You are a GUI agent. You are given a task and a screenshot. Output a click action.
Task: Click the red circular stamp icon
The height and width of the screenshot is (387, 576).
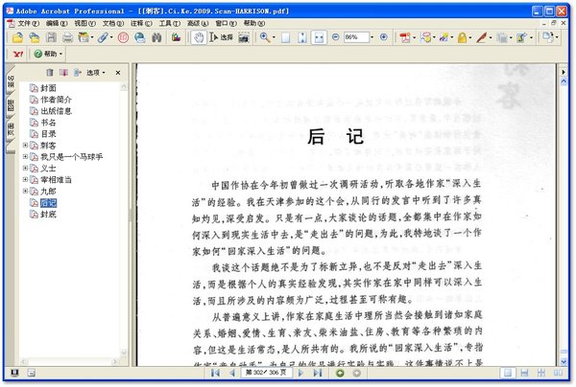pyautogui.click(x=123, y=37)
